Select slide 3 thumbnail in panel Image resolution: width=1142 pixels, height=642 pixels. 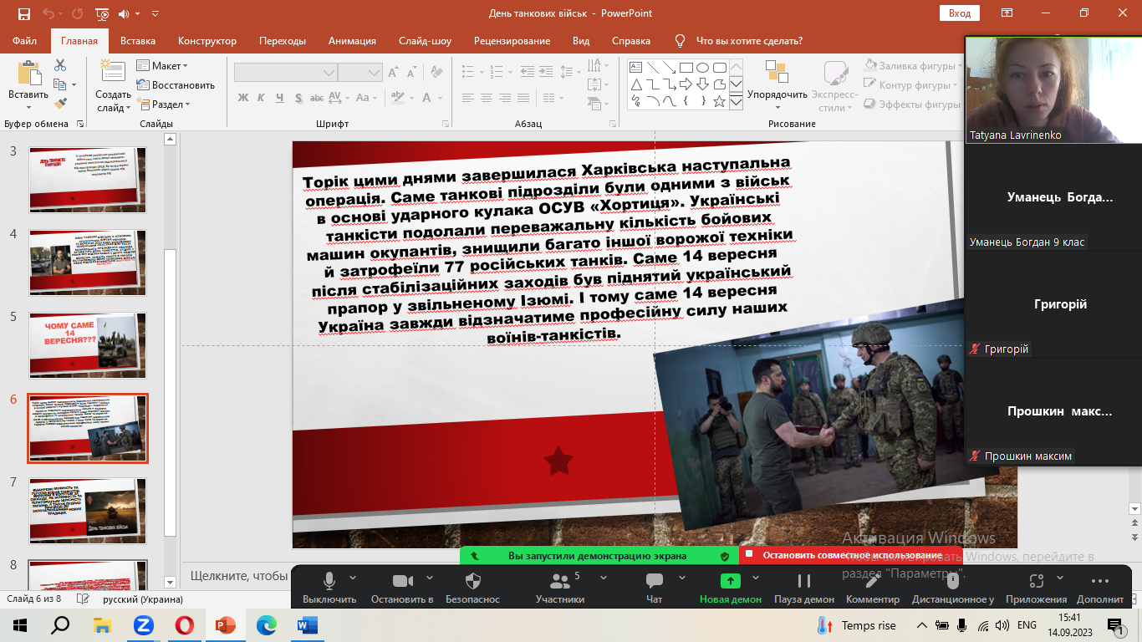[88, 180]
